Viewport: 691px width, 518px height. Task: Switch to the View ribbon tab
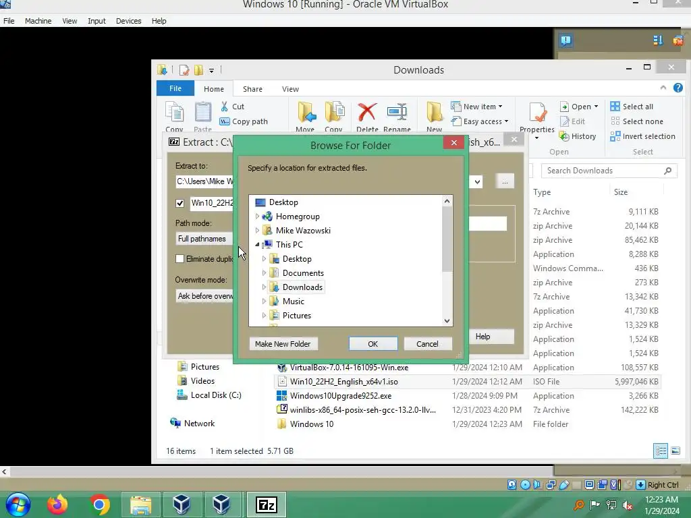[290, 89]
